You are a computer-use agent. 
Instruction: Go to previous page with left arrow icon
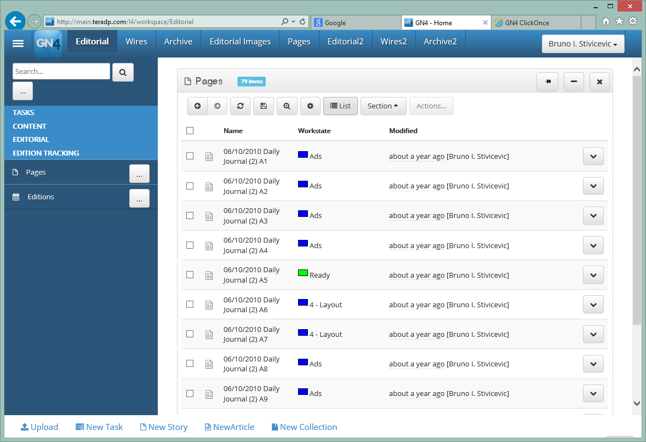[x=198, y=106]
